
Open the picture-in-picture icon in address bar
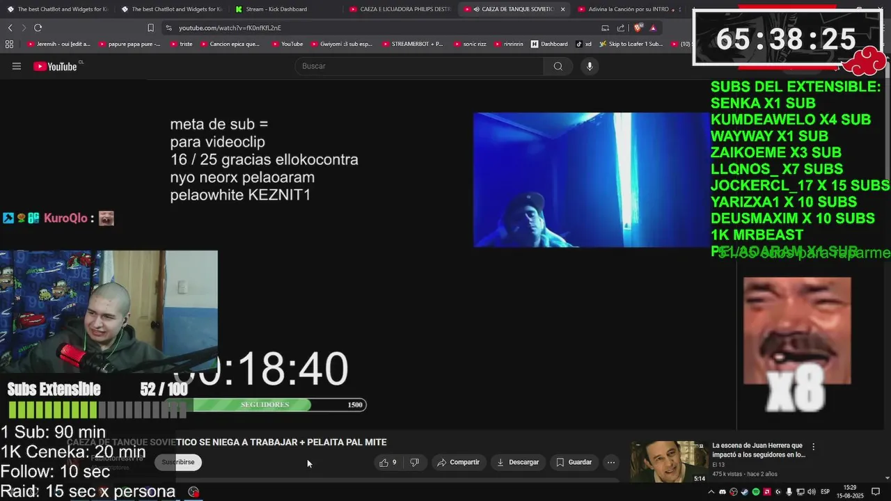click(x=605, y=28)
